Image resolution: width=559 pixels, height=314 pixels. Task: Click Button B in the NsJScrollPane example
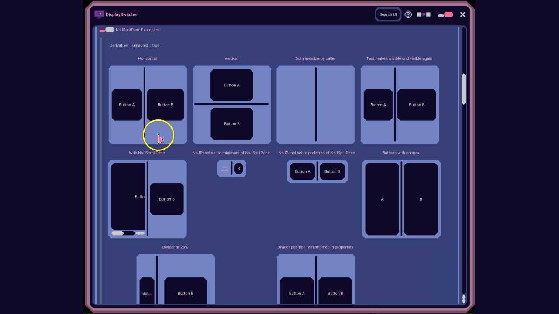[167, 199]
